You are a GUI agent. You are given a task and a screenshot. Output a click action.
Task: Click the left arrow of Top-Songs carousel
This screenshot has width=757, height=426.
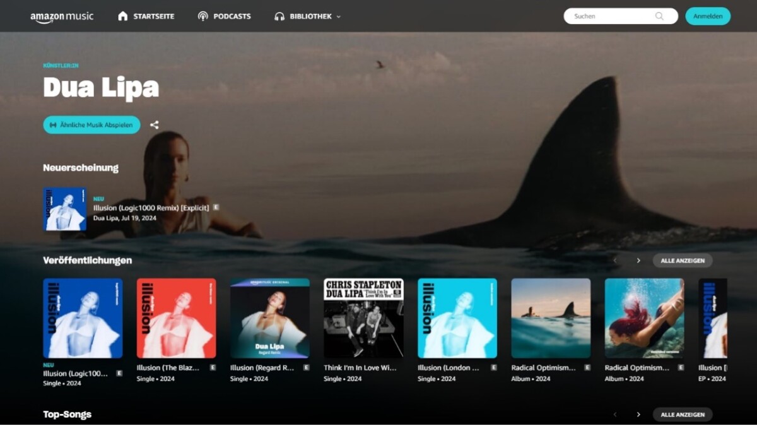615,415
